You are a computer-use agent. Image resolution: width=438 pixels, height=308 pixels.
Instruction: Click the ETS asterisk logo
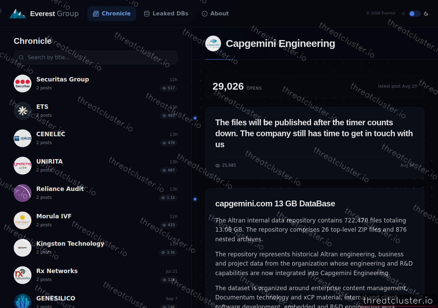23,111
